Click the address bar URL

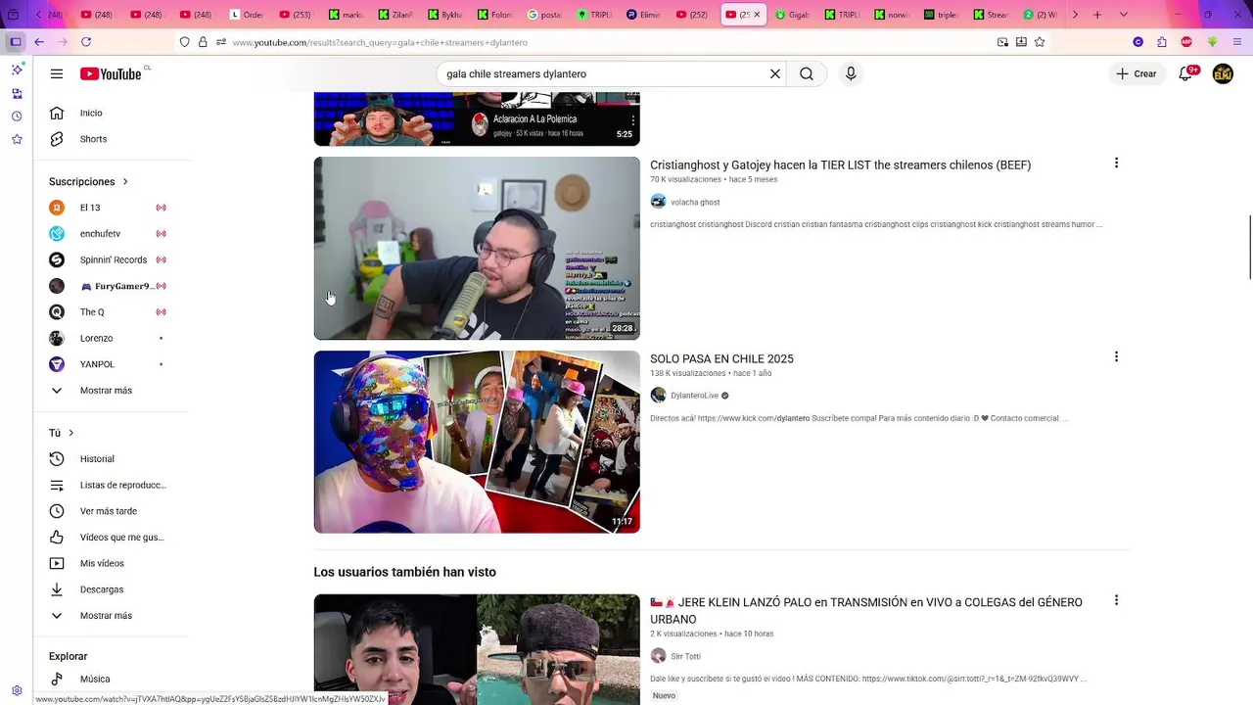click(380, 42)
